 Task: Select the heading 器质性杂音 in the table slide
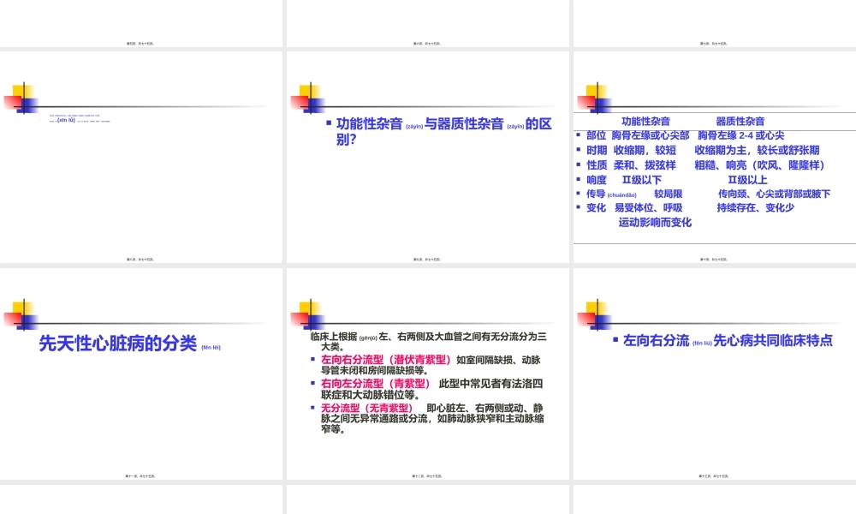[x=741, y=120]
